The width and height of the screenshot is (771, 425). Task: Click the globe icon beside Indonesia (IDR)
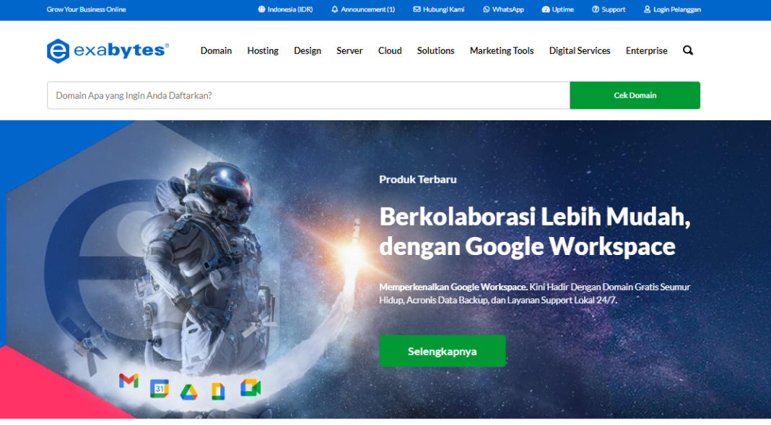pyautogui.click(x=260, y=9)
